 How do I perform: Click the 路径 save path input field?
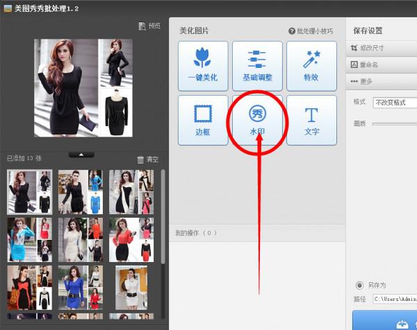[x=394, y=299]
